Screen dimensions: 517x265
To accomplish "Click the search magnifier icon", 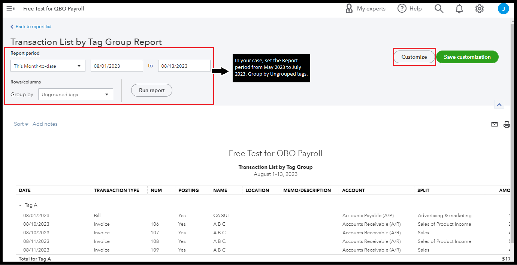I will pos(439,8).
